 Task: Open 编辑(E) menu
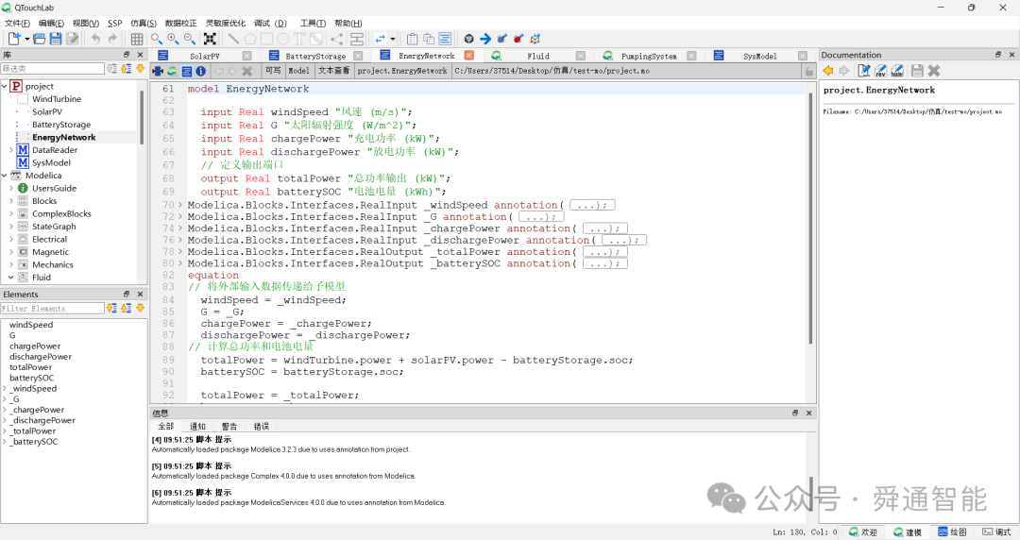(51, 24)
